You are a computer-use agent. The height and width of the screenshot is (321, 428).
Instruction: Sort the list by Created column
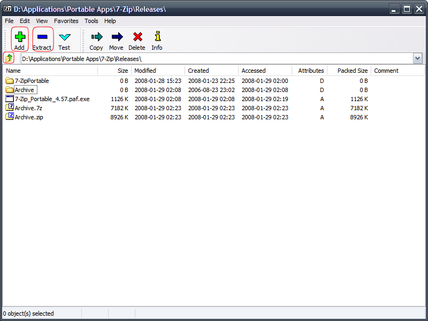tap(212, 71)
